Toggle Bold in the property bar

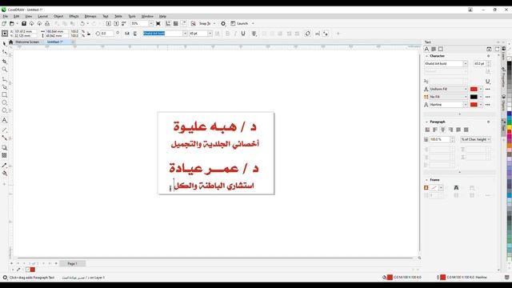click(x=227, y=34)
